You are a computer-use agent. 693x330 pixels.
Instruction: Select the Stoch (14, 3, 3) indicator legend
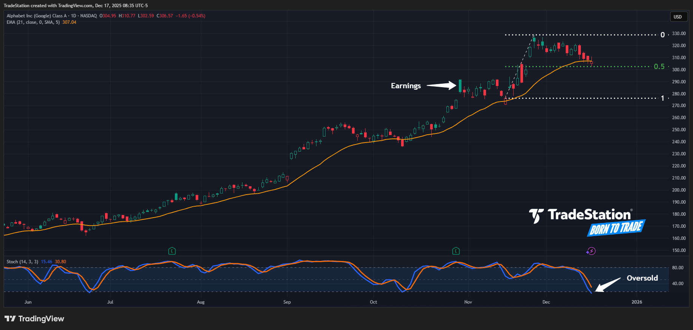click(22, 261)
